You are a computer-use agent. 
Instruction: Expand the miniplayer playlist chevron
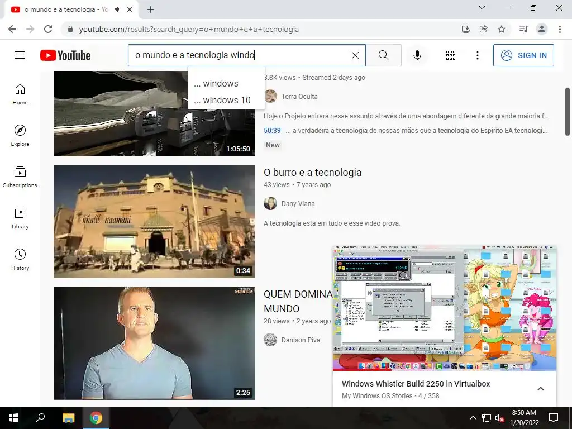[541, 389]
